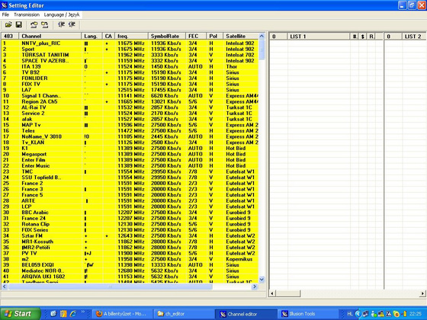Select the SPACE TV AZERB.. channel
The height and width of the screenshot is (320, 427).
click(x=130, y=61)
